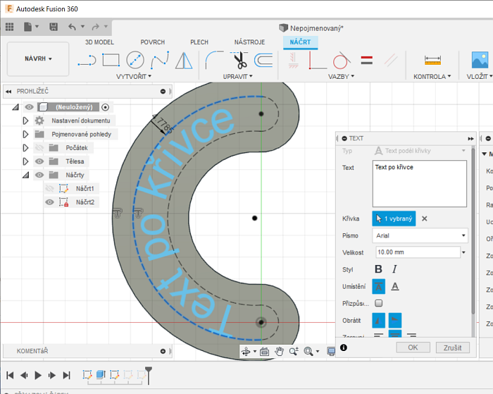493x394 pixels.
Task: Choose the Rectangle sketch tool
Action: click(110, 61)
